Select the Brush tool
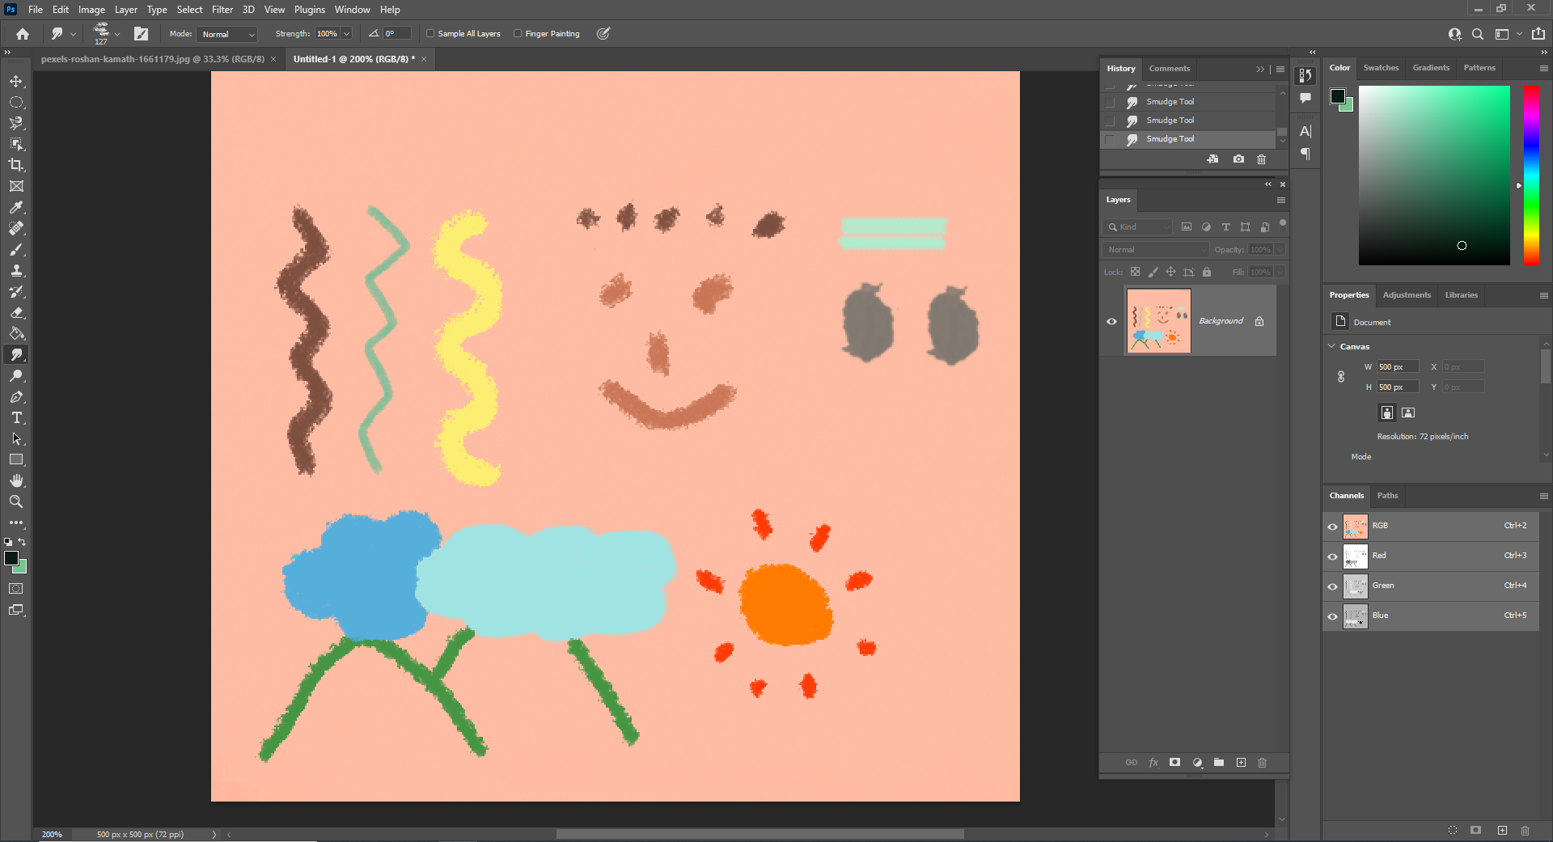 pyautogui.click(x=16, y=249)
